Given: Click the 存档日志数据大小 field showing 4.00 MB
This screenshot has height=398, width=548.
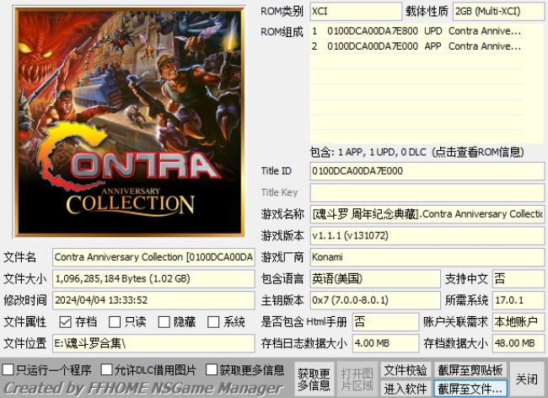Looking at the screenshot, I should (386, 343).
